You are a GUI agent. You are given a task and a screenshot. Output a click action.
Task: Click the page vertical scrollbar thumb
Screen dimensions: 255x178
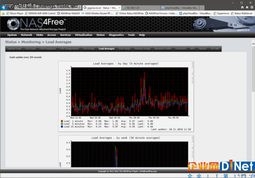point(253,69)
